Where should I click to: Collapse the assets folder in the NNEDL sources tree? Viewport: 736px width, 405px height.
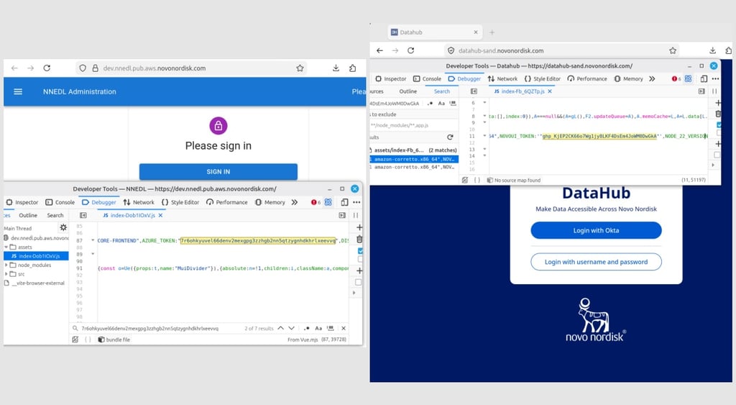[x=6, y=247]
